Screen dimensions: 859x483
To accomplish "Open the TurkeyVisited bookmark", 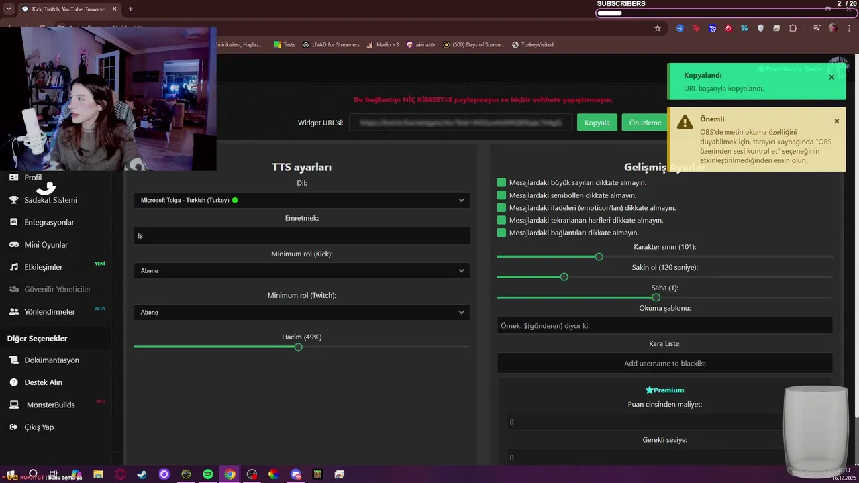I will tap(532, 45).
